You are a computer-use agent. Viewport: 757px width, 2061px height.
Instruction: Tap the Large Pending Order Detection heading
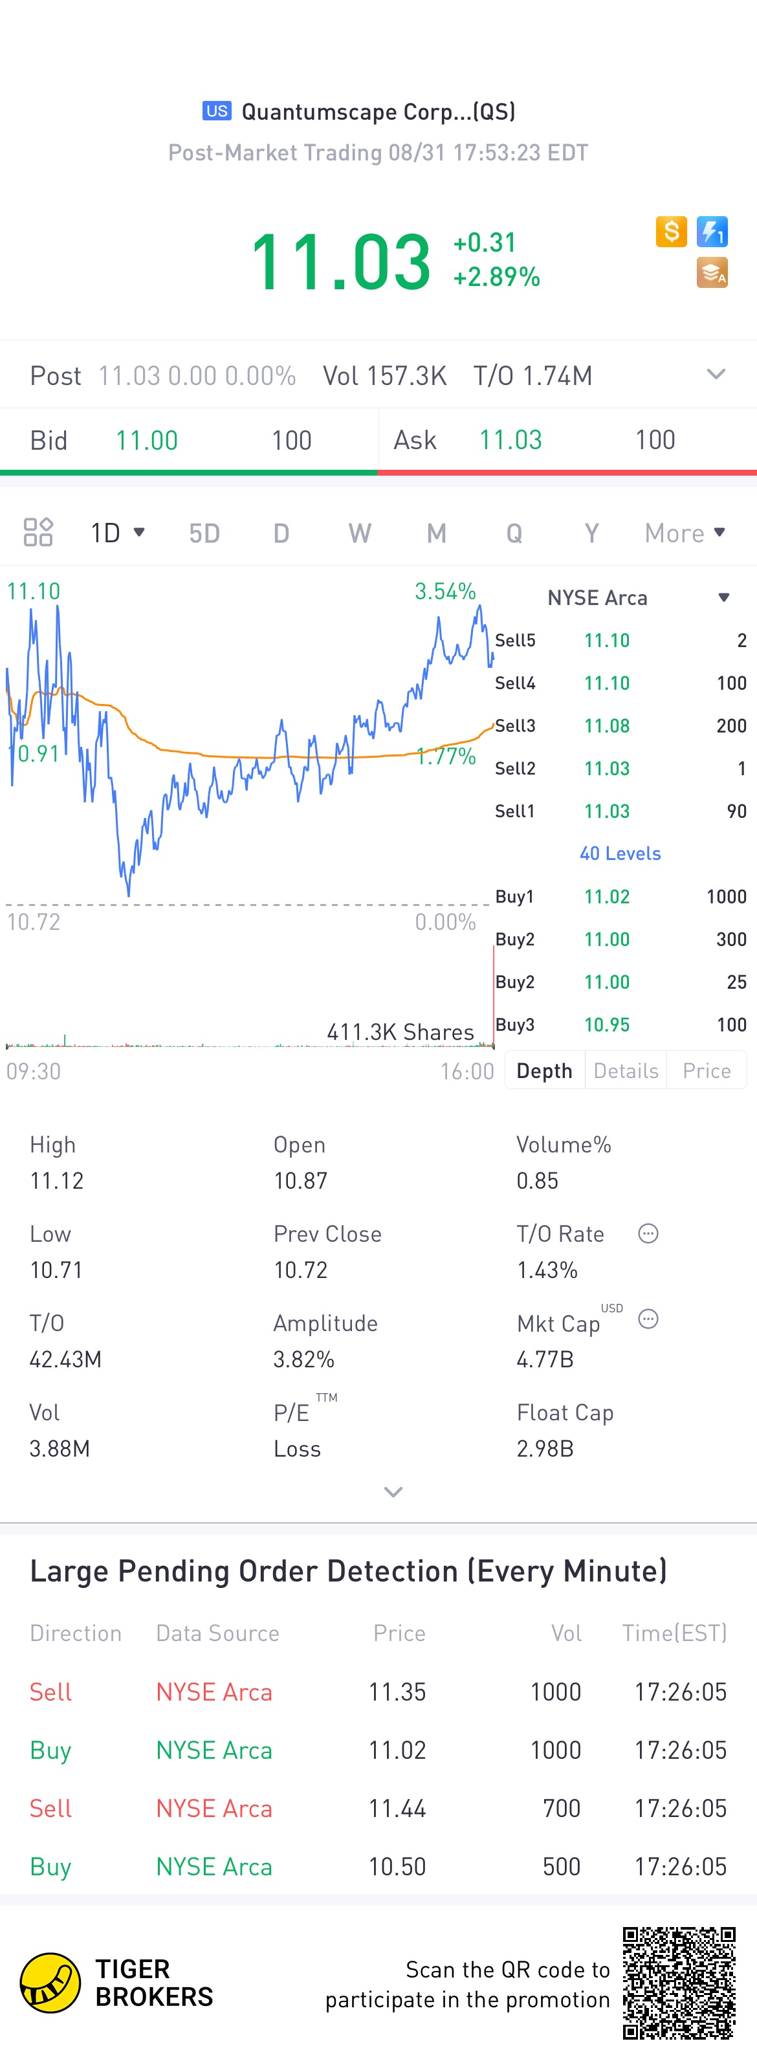pyautogui.click(x=348, y=1571)
